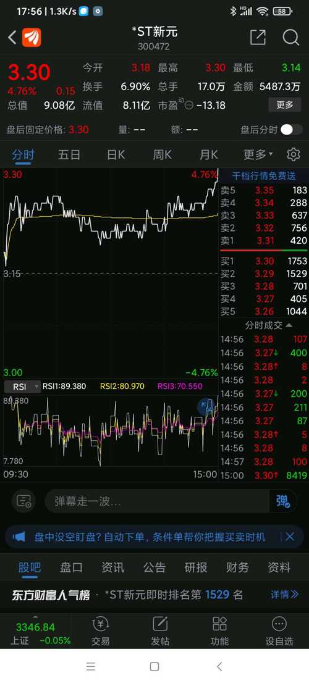Viewport: 309px width, 686px height.
Task: Open the 更多 chart period dropdown
Action: (x=258, y=154)
